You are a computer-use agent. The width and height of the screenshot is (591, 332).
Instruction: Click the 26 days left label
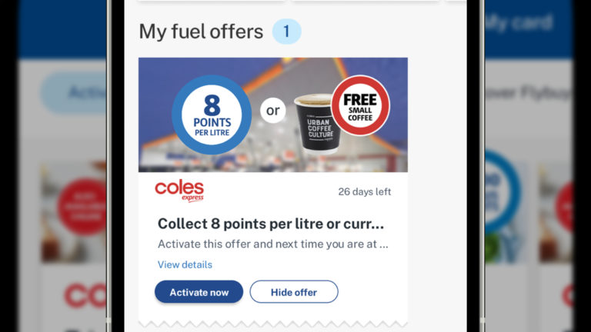365,191
